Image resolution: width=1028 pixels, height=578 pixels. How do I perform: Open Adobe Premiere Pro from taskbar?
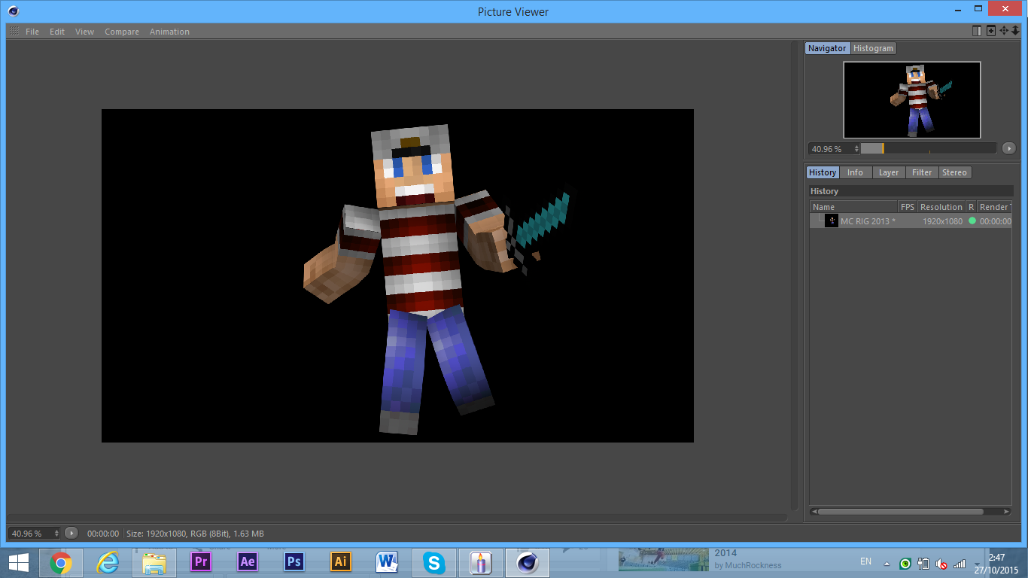pos(200,562)
